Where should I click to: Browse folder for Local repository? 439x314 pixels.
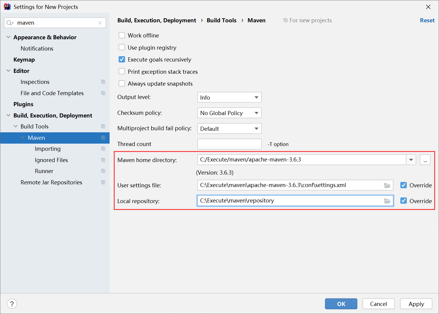pyautogui.click(x=387, y=201)
